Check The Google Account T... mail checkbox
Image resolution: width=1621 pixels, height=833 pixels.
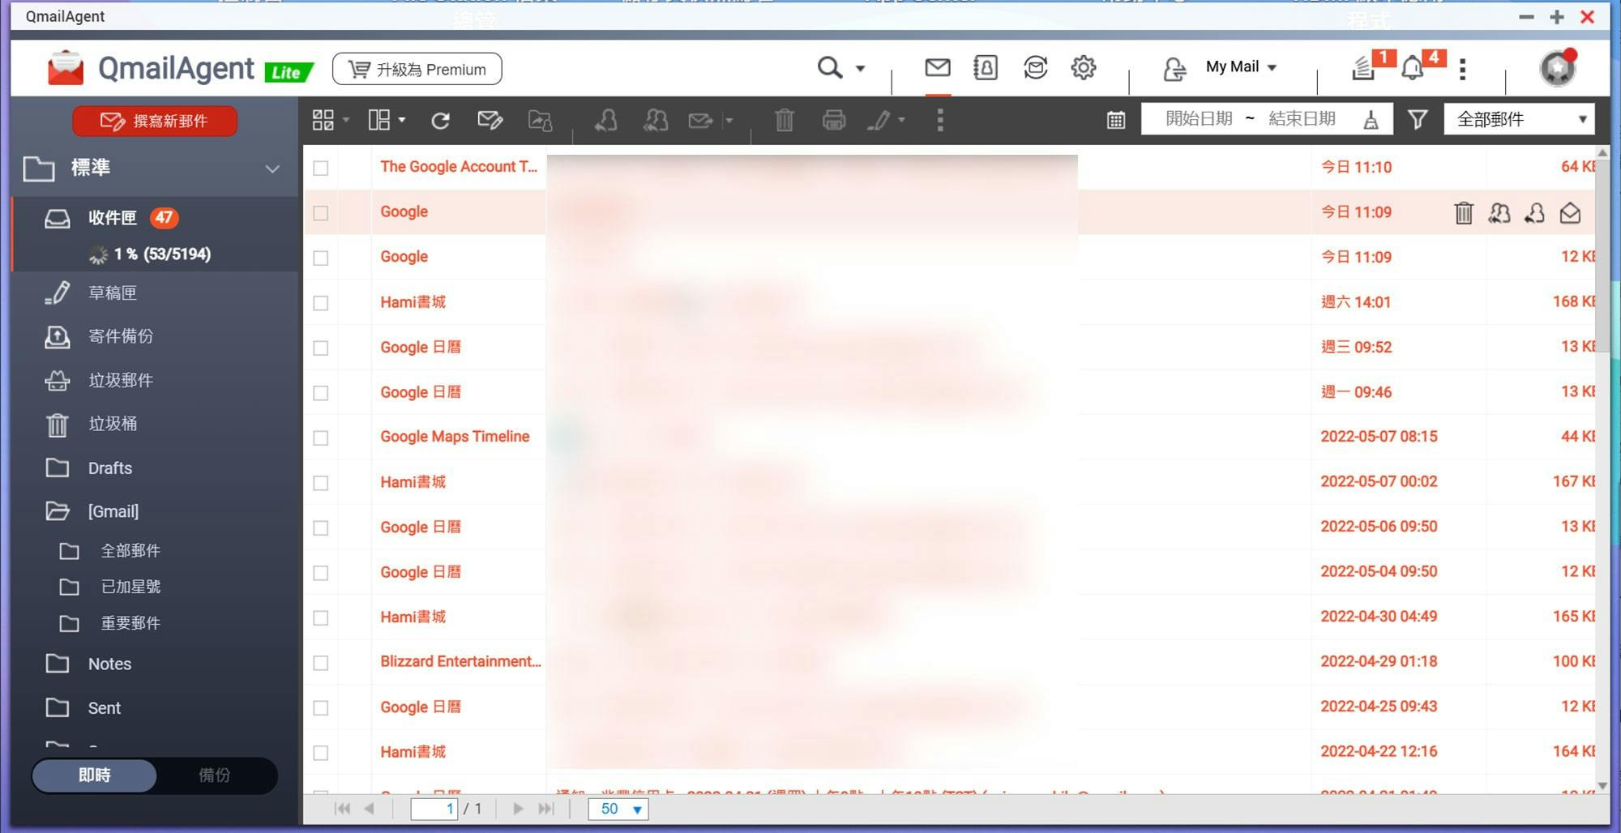tap(321, 168)
